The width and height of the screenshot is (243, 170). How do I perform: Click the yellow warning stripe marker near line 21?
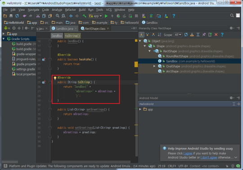pyautogui.click(x=136, y=65)
